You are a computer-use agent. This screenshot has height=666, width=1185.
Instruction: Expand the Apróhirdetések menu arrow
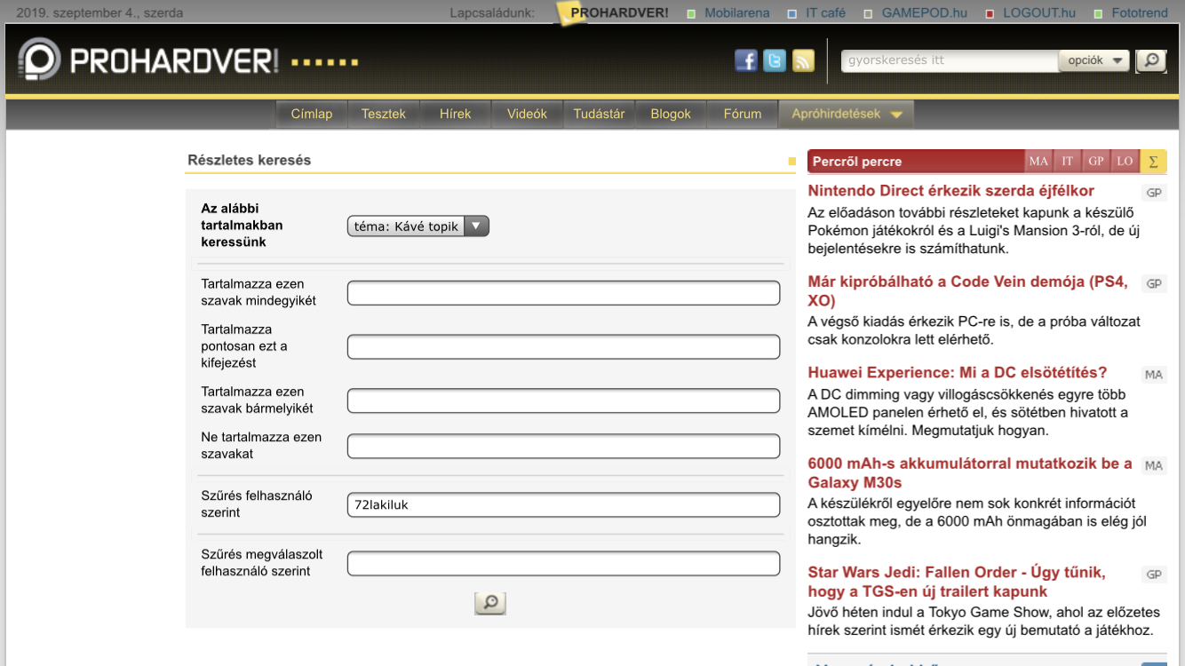(896, 115)
